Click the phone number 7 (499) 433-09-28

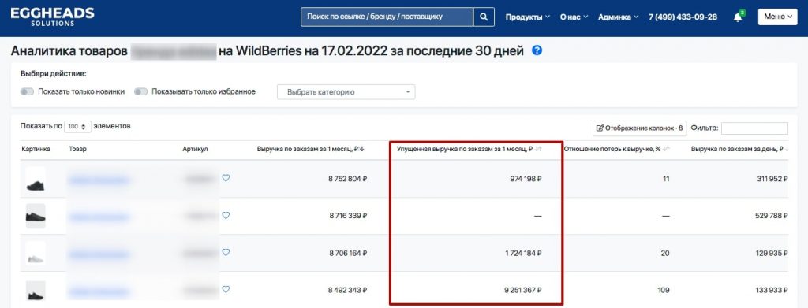point(683,17)
